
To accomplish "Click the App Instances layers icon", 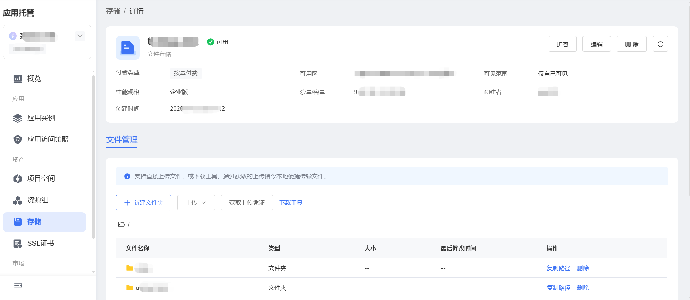I will pos(17,118).
